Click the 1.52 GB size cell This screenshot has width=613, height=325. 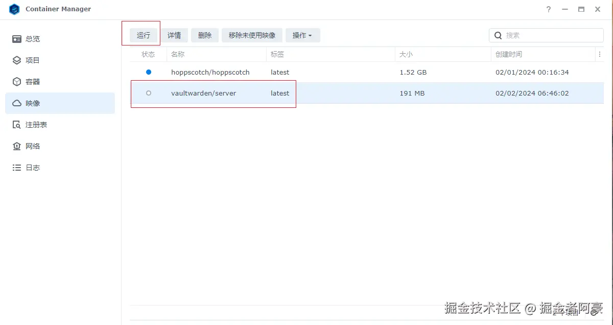tap(413, 72)
